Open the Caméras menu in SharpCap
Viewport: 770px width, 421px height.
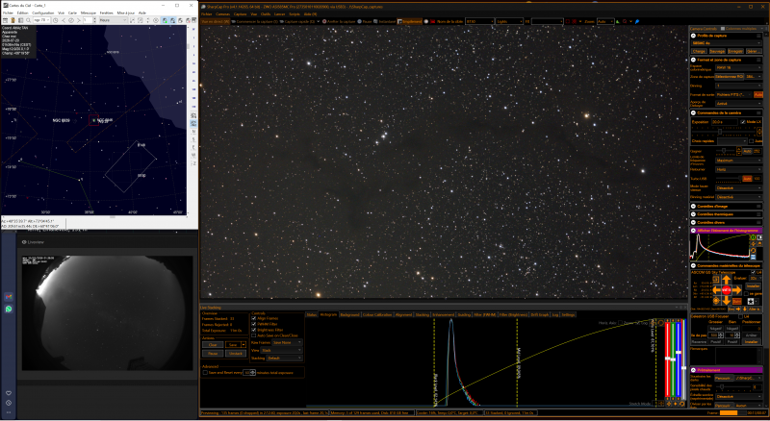pos(222,14)
